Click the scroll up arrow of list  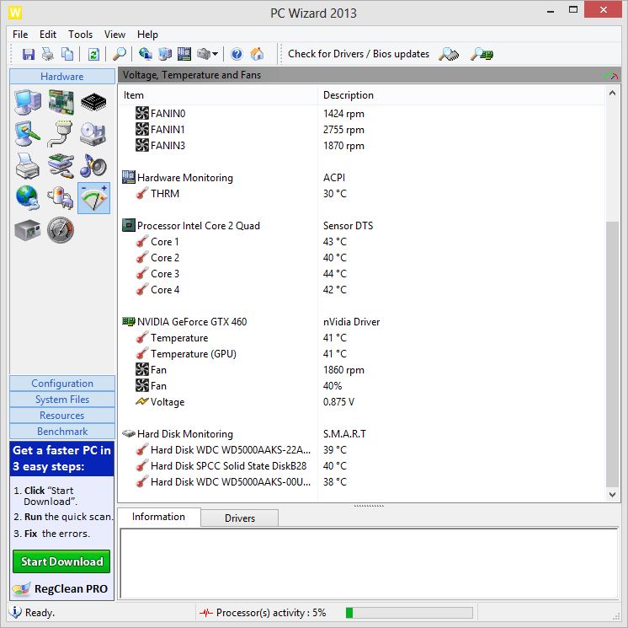click(612, 93)
